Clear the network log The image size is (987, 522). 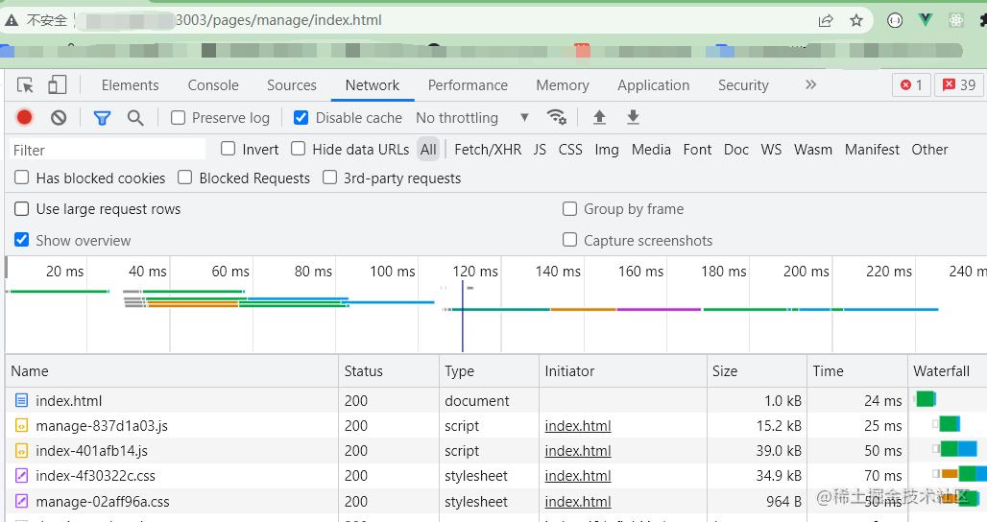pos(59,117)
